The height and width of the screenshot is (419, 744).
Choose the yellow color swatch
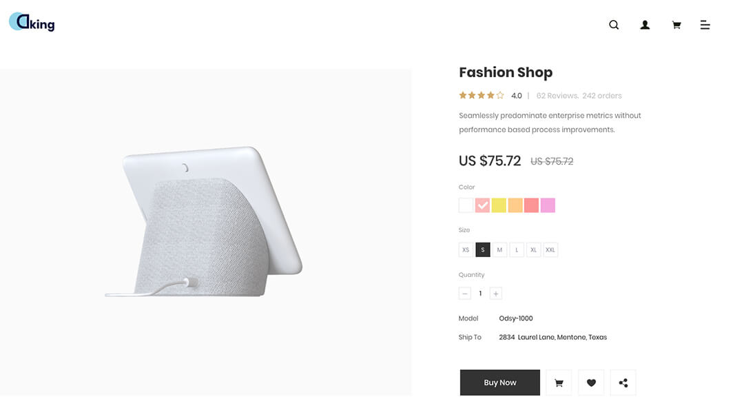[x=499, y=205]
